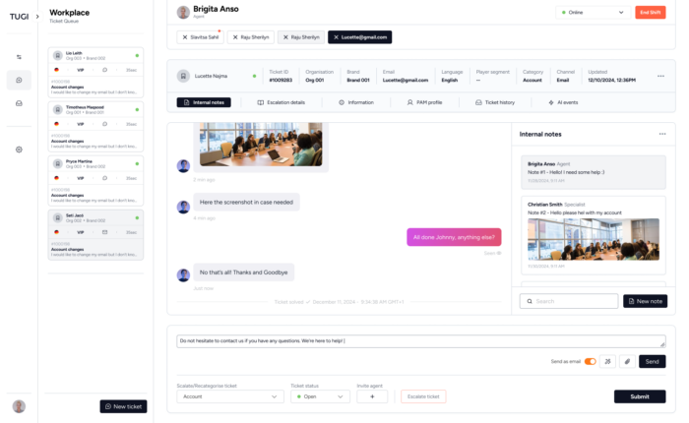Click the plus button under Invite agent

[372, 396]
